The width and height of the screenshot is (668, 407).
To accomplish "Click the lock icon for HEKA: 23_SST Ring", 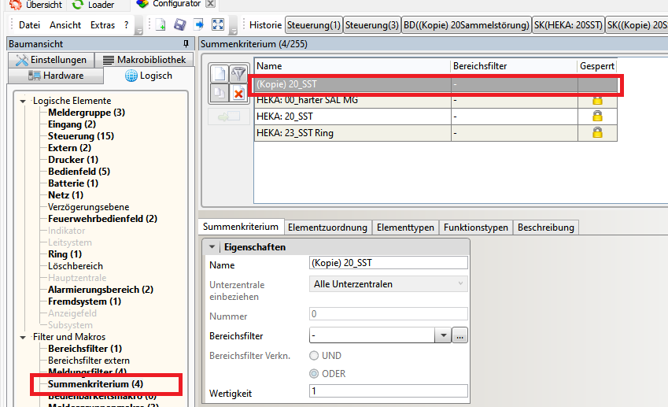I will coord(597,132).
